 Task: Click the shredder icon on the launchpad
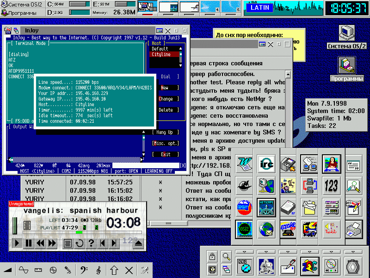tap(353, 266)
